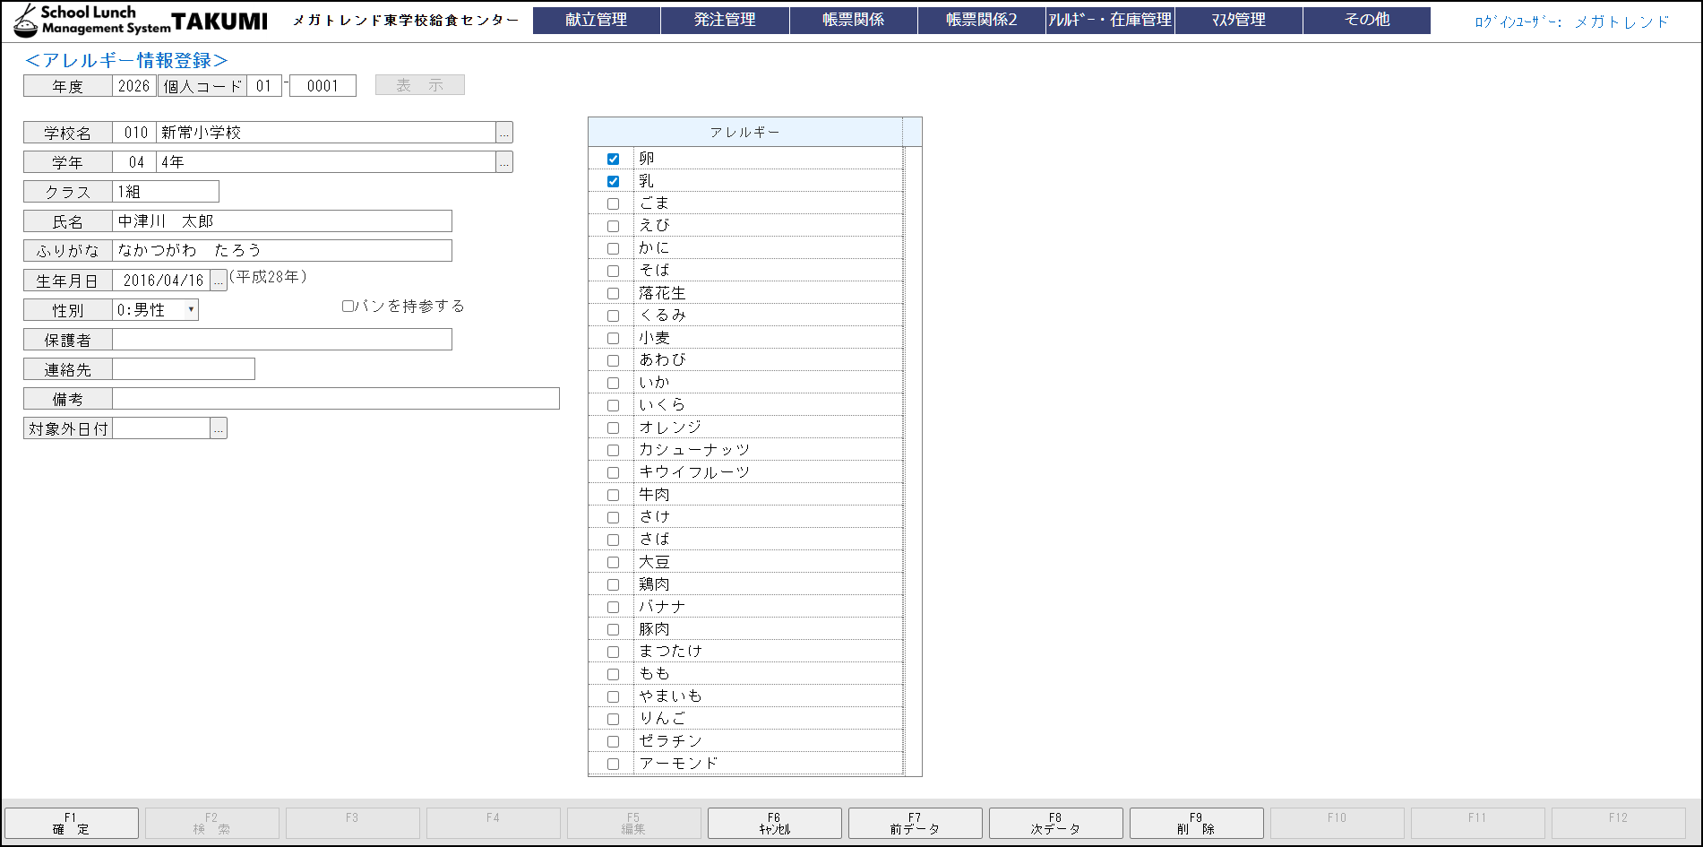Image resolution: width=1703 pixels, height=847 pixels.
Task: Click the 備考 remarks input field
Action: pos(331,398)
